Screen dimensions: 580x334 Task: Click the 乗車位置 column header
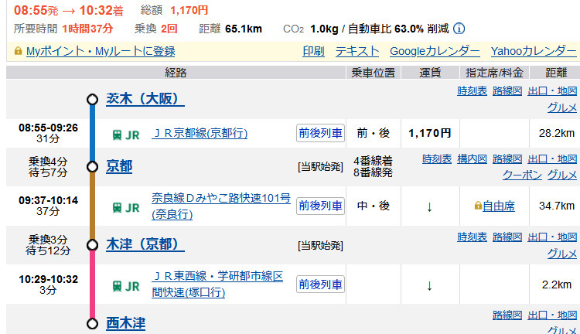click(374, 73)
